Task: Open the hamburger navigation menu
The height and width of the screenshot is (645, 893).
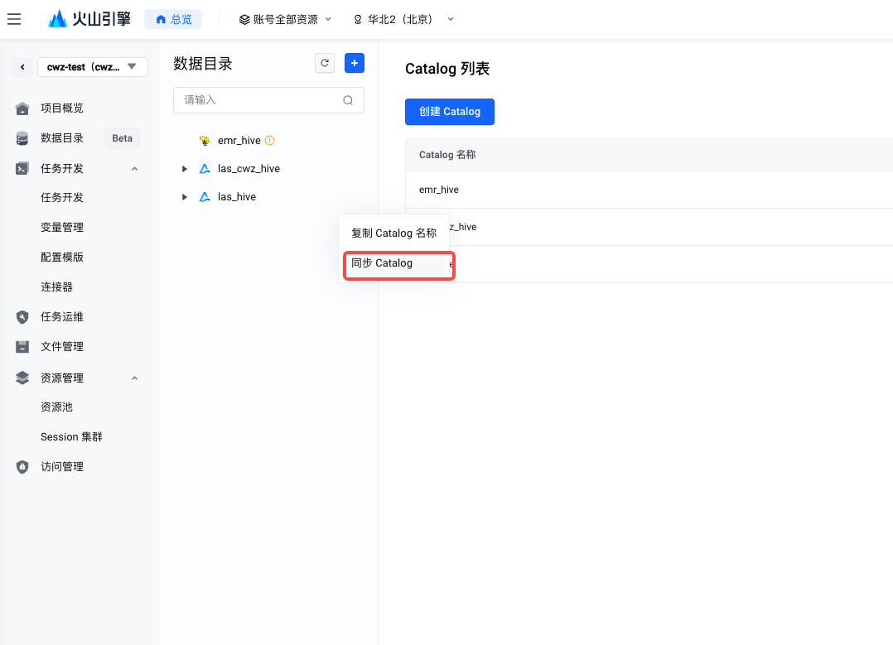Action: point(14,19)
